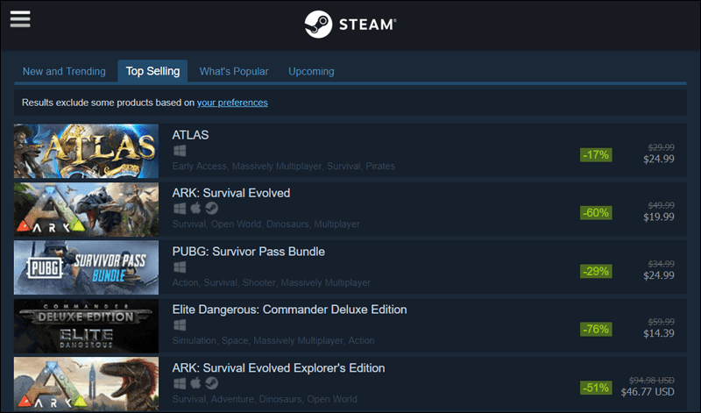Switch to the Upcoming tab

pos(311,72)
